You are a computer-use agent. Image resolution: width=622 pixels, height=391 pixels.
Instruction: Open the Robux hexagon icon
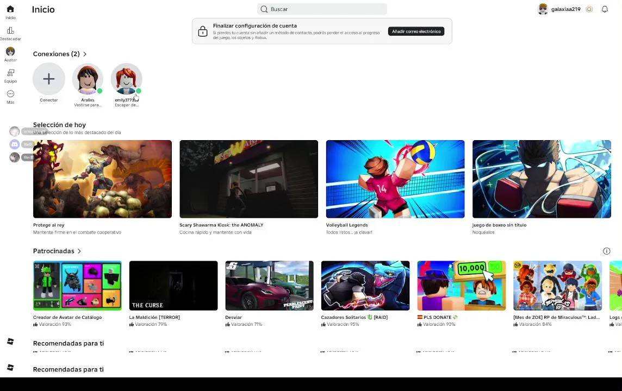[x=589, y=9]
